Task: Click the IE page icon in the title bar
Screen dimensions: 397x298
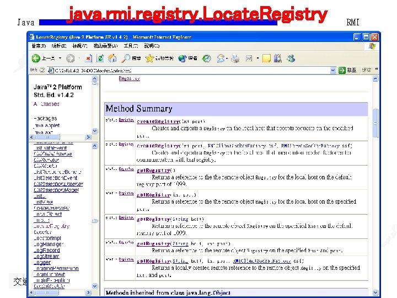Action: (31, 37)
